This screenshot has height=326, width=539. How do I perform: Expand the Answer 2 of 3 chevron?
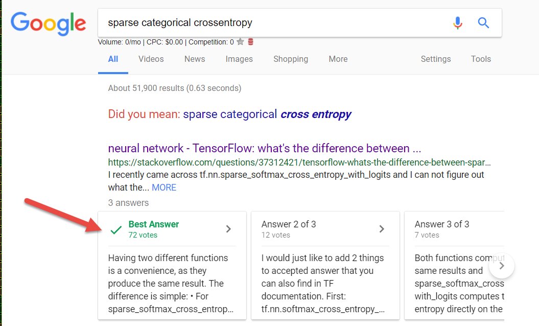[382, 229]
